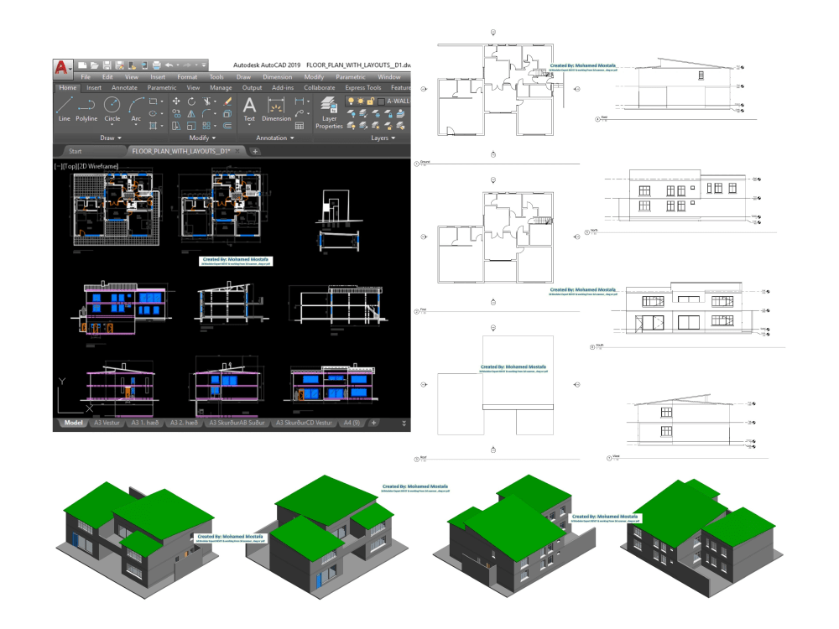Click the Table icon in Annotation panel
This screenshot has height=629, width=839.
[300, 126]
